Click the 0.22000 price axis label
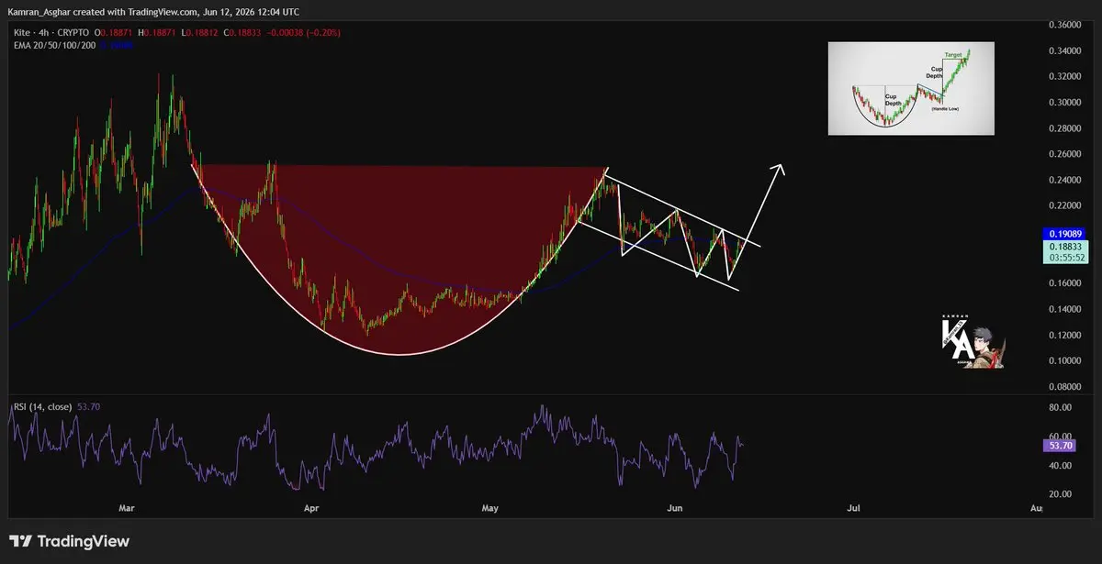The image size is (1102, 564). [x=1066, y=206]
